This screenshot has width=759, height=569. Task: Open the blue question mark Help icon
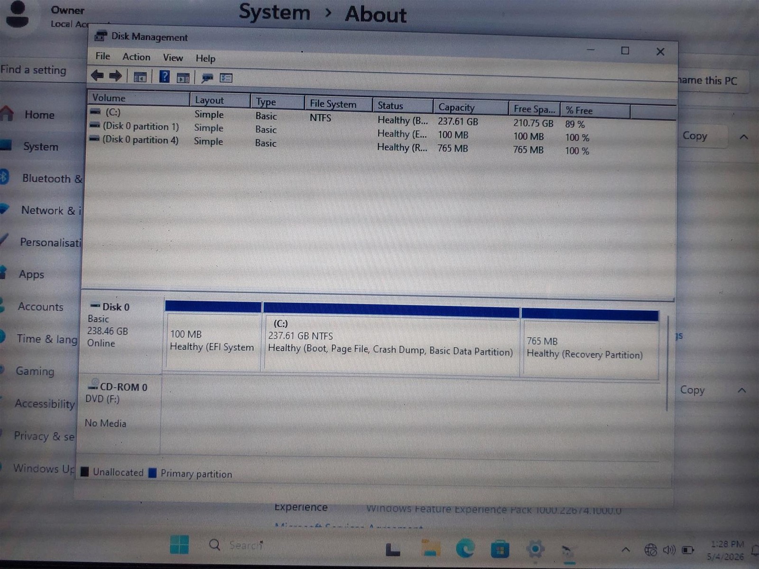(x=164, y=76)
